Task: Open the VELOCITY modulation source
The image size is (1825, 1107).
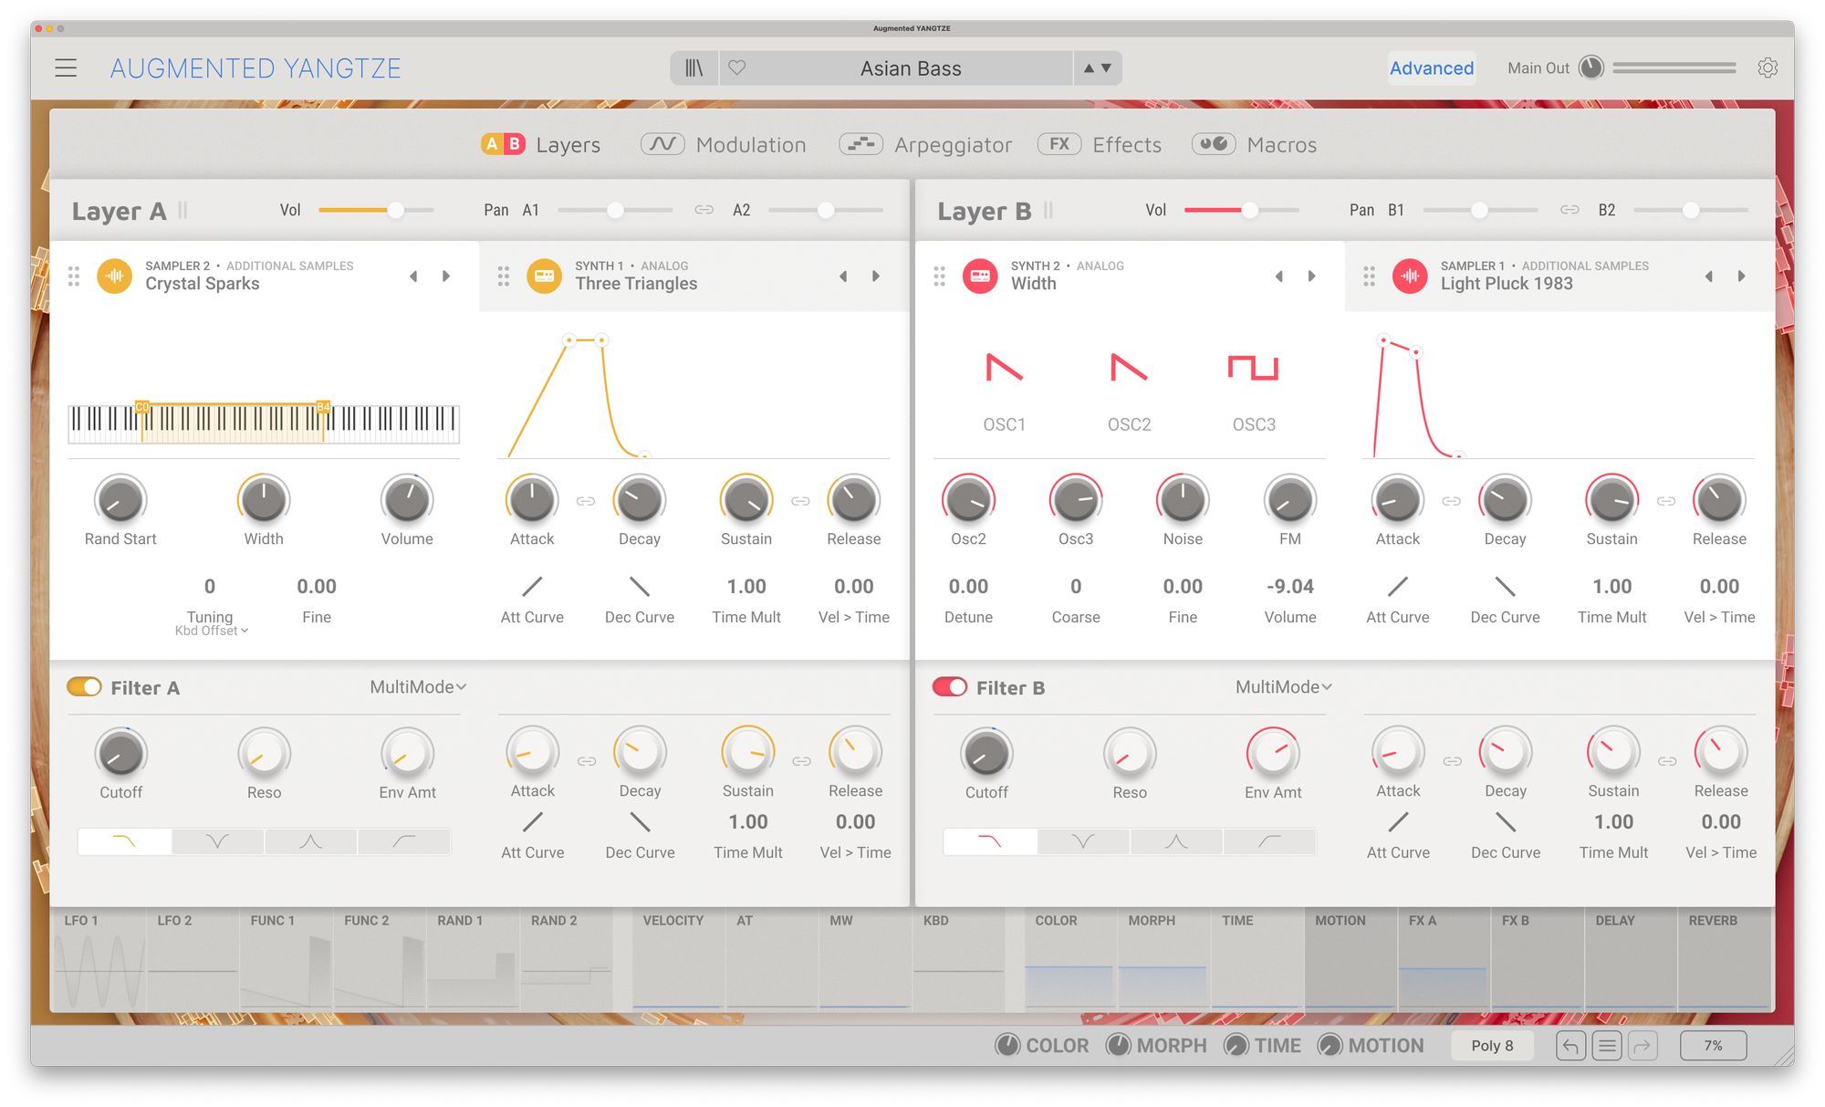Action: (x=679, y=958)
